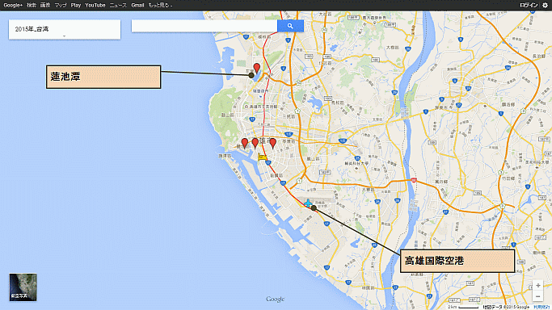Focus the map search input field

(204, 26)
